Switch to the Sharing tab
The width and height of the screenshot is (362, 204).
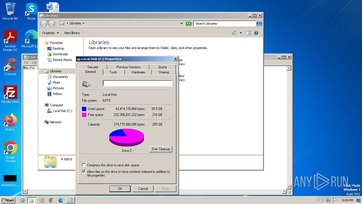164,72
